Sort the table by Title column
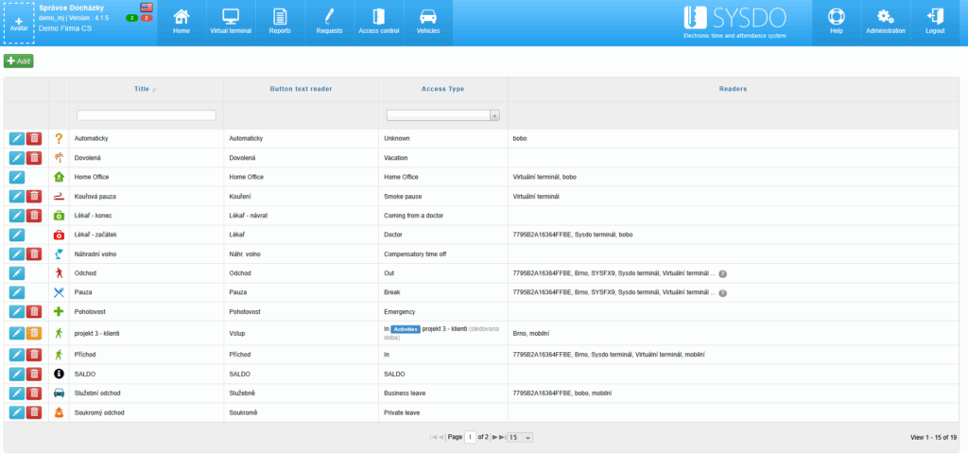 [142, 89]
